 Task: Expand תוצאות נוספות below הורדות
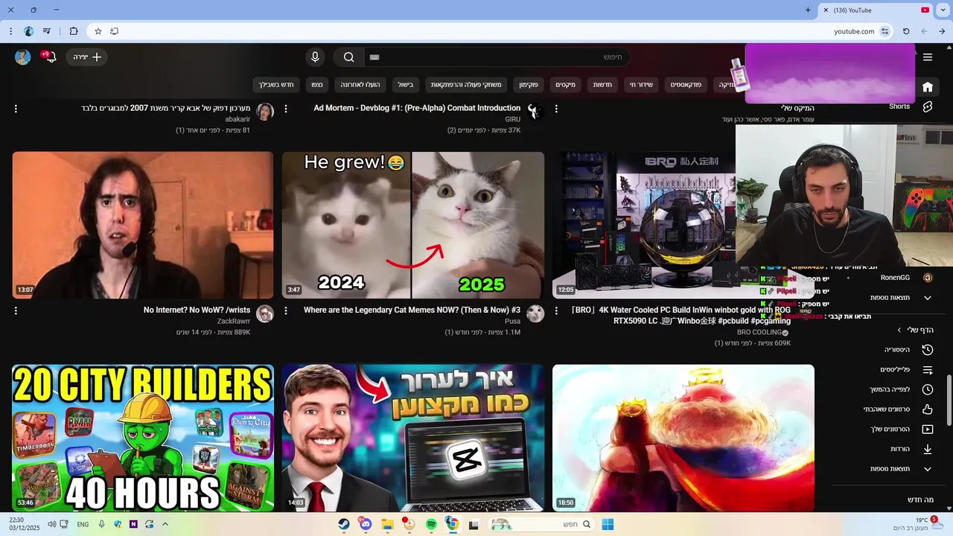(902, 469)
